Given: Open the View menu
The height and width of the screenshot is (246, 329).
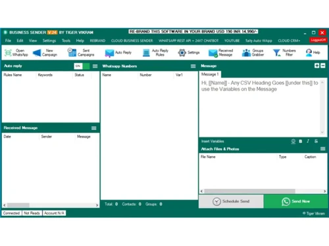Looking at the screenshot, I should point(33,41).
